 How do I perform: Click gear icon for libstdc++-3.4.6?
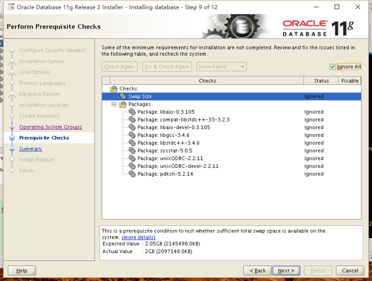[x=132, y=143]
